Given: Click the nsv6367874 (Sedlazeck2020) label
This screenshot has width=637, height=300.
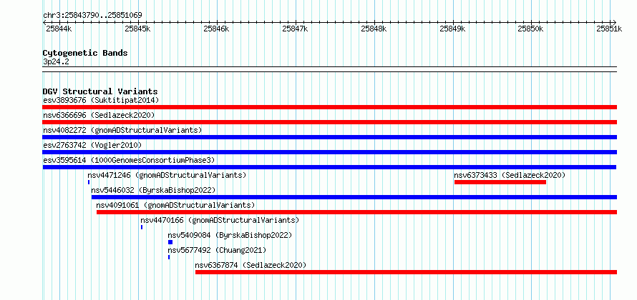Looking at the screenshot, I should (251, 265).
